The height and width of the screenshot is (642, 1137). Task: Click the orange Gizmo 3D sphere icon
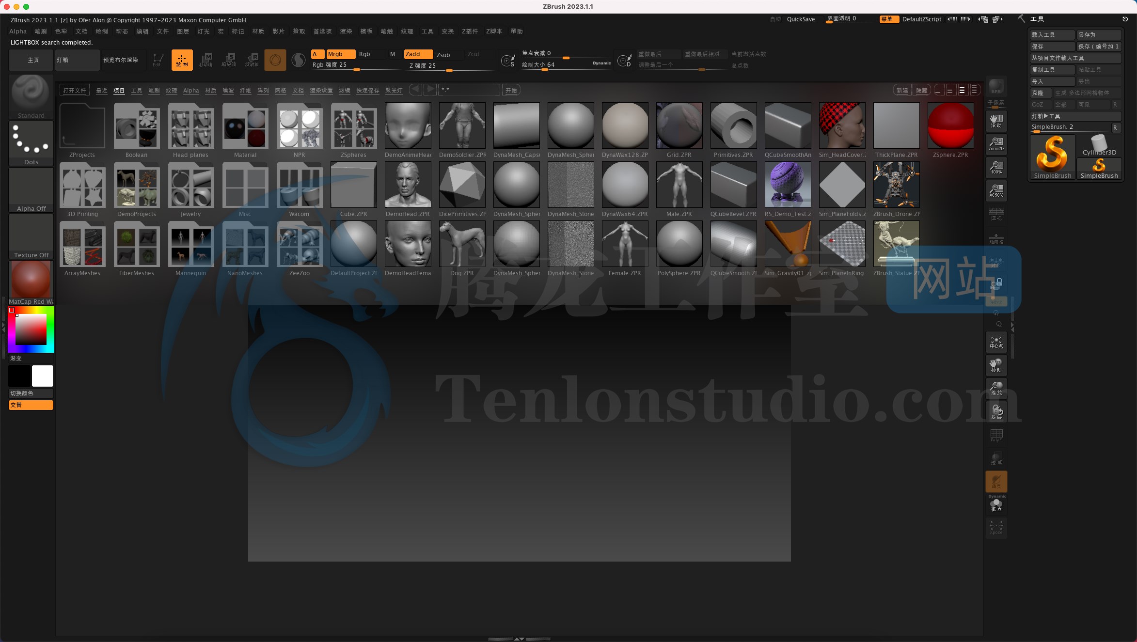click(x=275, y=60)
